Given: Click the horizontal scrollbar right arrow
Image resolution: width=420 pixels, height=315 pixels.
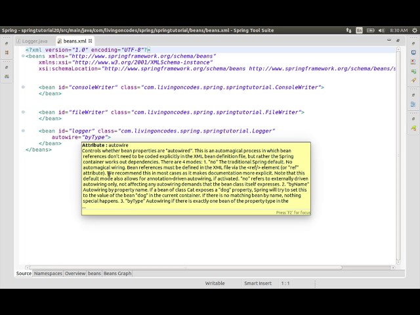Looking at the screenshot, I should tap(393, 268).
